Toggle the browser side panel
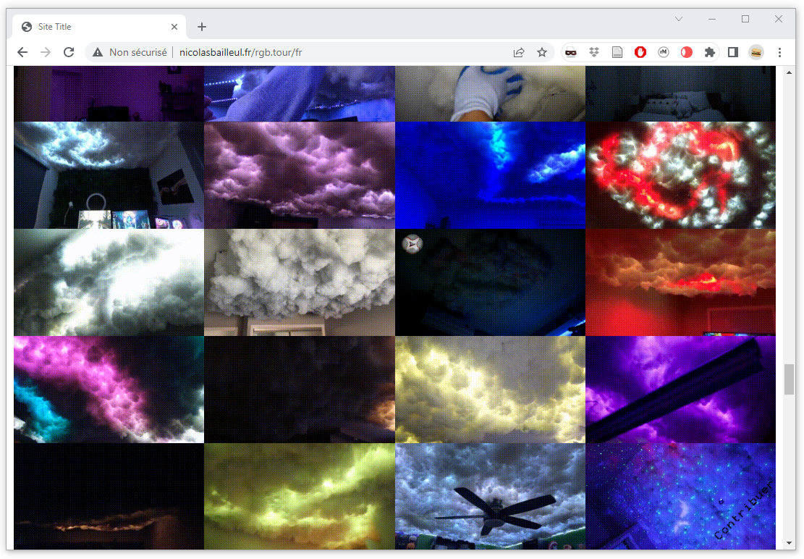The width and height of the screenshot is (804, 559). point(733,52)
